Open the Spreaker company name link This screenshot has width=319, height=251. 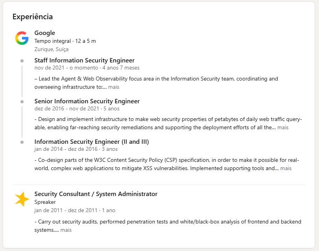[45, 202]
